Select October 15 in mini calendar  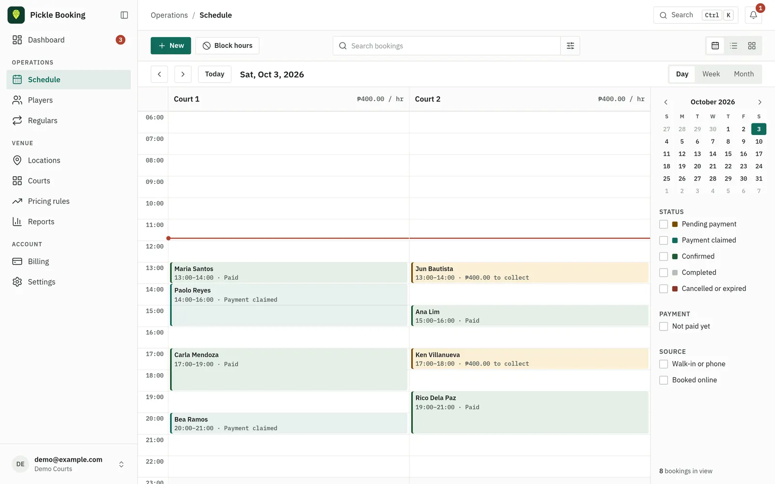pos(728,154)
